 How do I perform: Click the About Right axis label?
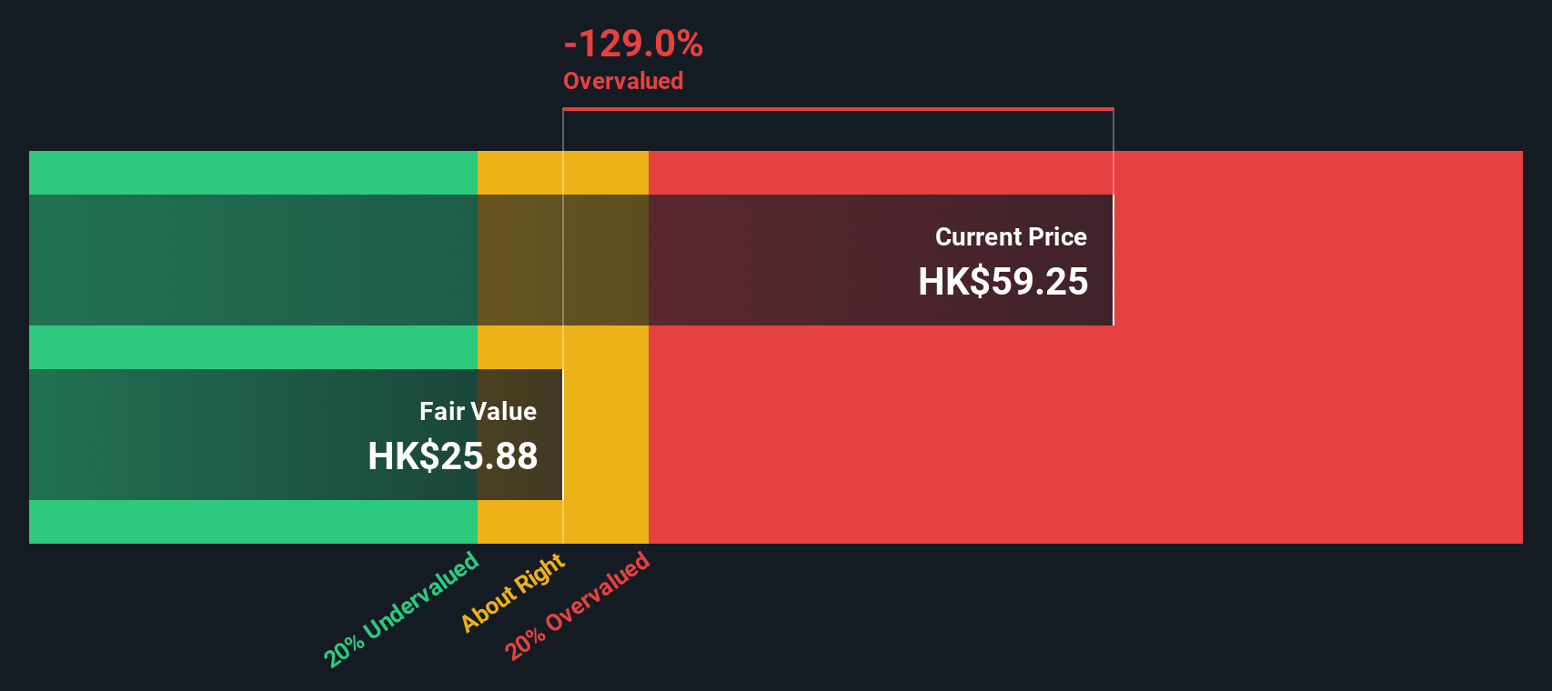513,593
